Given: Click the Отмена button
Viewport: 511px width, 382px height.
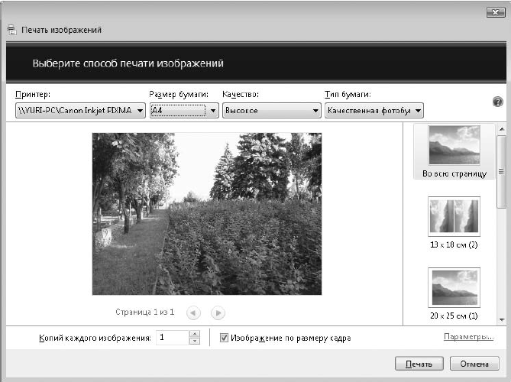Looking at the screenshot, I should (474, 364).
